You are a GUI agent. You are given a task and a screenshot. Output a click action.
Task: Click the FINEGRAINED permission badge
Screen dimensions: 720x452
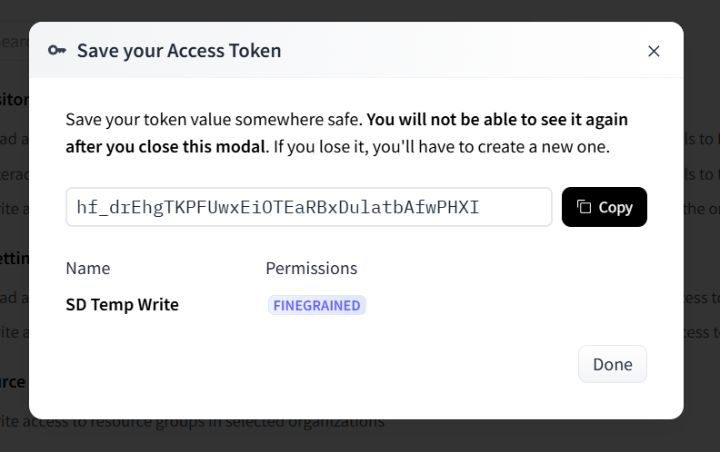316,305
